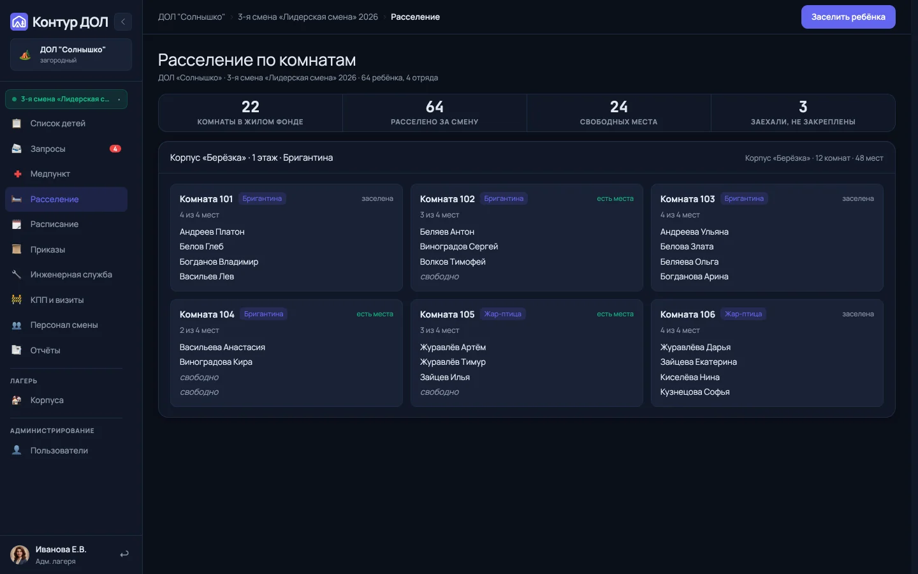Image resolution: width=918 pixels, height=574 pixels.
Task: Open the Список детей icon
Action: (17, 123)
